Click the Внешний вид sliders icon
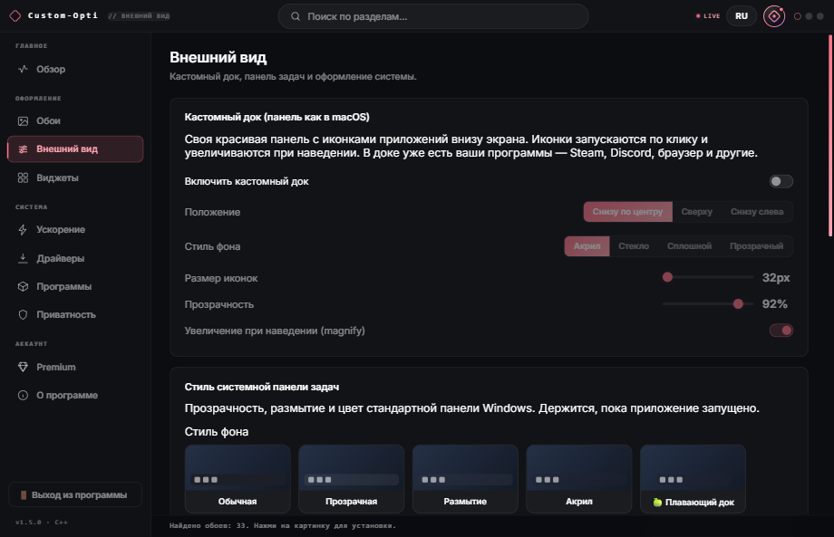Screen dimensions: 834x537 point(23,149)
